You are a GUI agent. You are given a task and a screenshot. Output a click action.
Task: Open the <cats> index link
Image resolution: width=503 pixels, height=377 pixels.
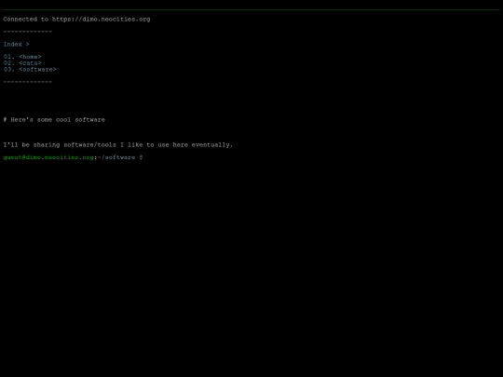30,63
